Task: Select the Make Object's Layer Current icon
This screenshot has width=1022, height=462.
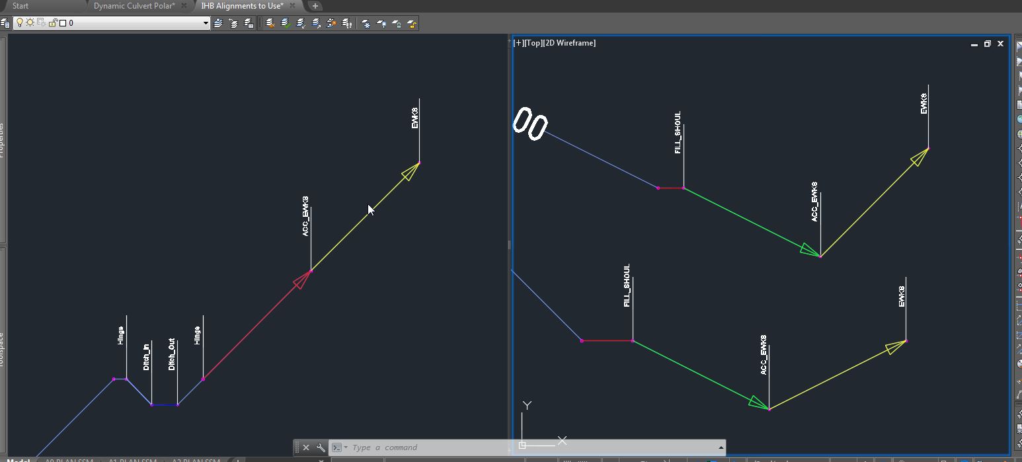Action: point(217,22)
